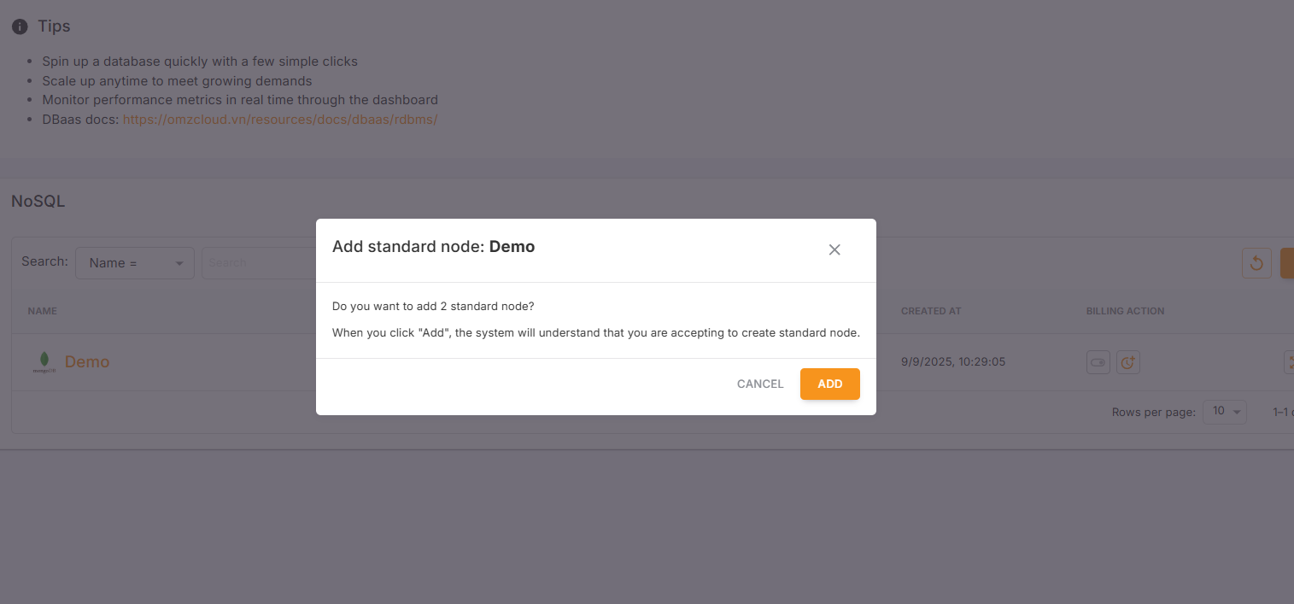The width and height of the screenshot is (1294, 604).
Task: Click the MongoDB leaf icon beside Demo
Action: pyautogui.click(x=43, y=361)
